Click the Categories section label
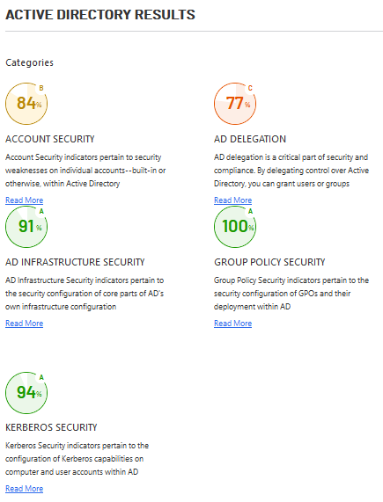Image resolution: width=383 pixels, height=502 pixels. coord(29,62)
